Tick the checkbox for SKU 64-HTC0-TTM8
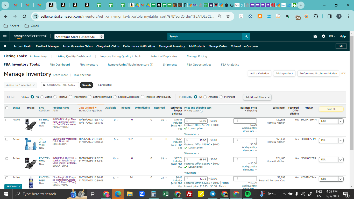354x199 pixels. [x=7, y=120]
